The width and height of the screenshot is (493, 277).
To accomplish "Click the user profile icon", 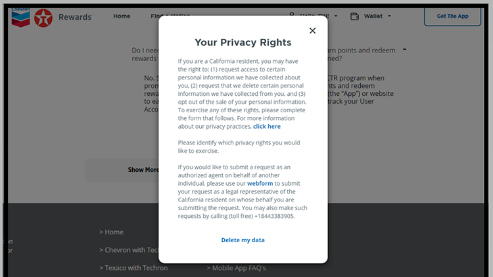I will (291, 14).
